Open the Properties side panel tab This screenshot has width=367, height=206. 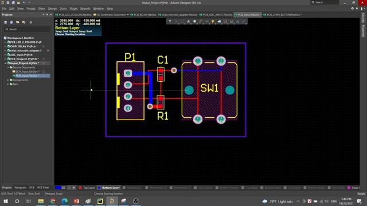tap(363, 31)
